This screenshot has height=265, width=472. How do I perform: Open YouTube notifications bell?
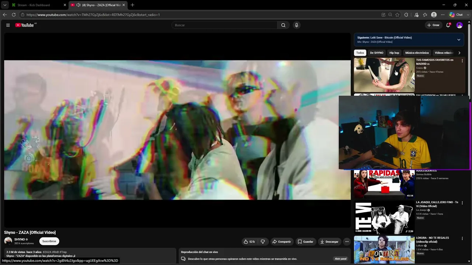click(448, 25)
